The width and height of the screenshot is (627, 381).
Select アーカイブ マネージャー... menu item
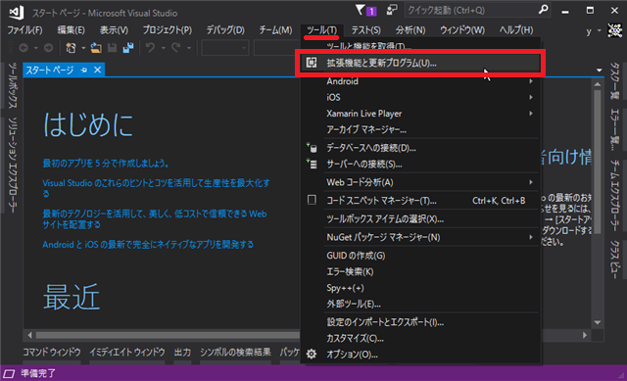click(420, 129)
